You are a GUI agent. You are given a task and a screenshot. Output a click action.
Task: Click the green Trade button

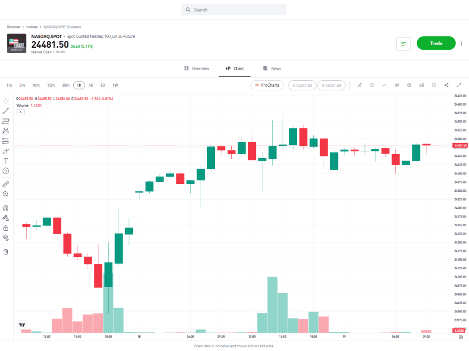[436, 43]
